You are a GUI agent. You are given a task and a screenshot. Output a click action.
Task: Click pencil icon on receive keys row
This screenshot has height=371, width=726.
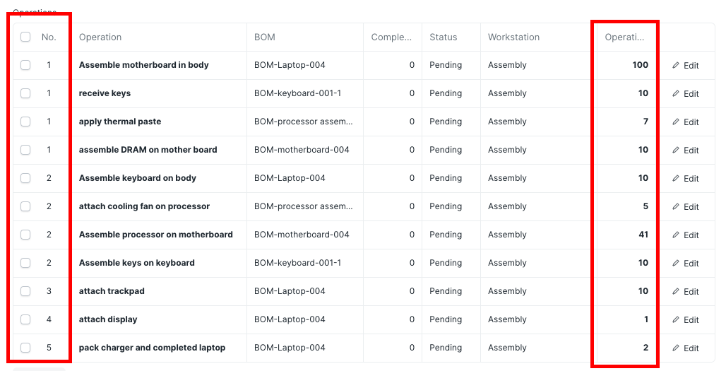pyautogui.click(x=676, y=93)
